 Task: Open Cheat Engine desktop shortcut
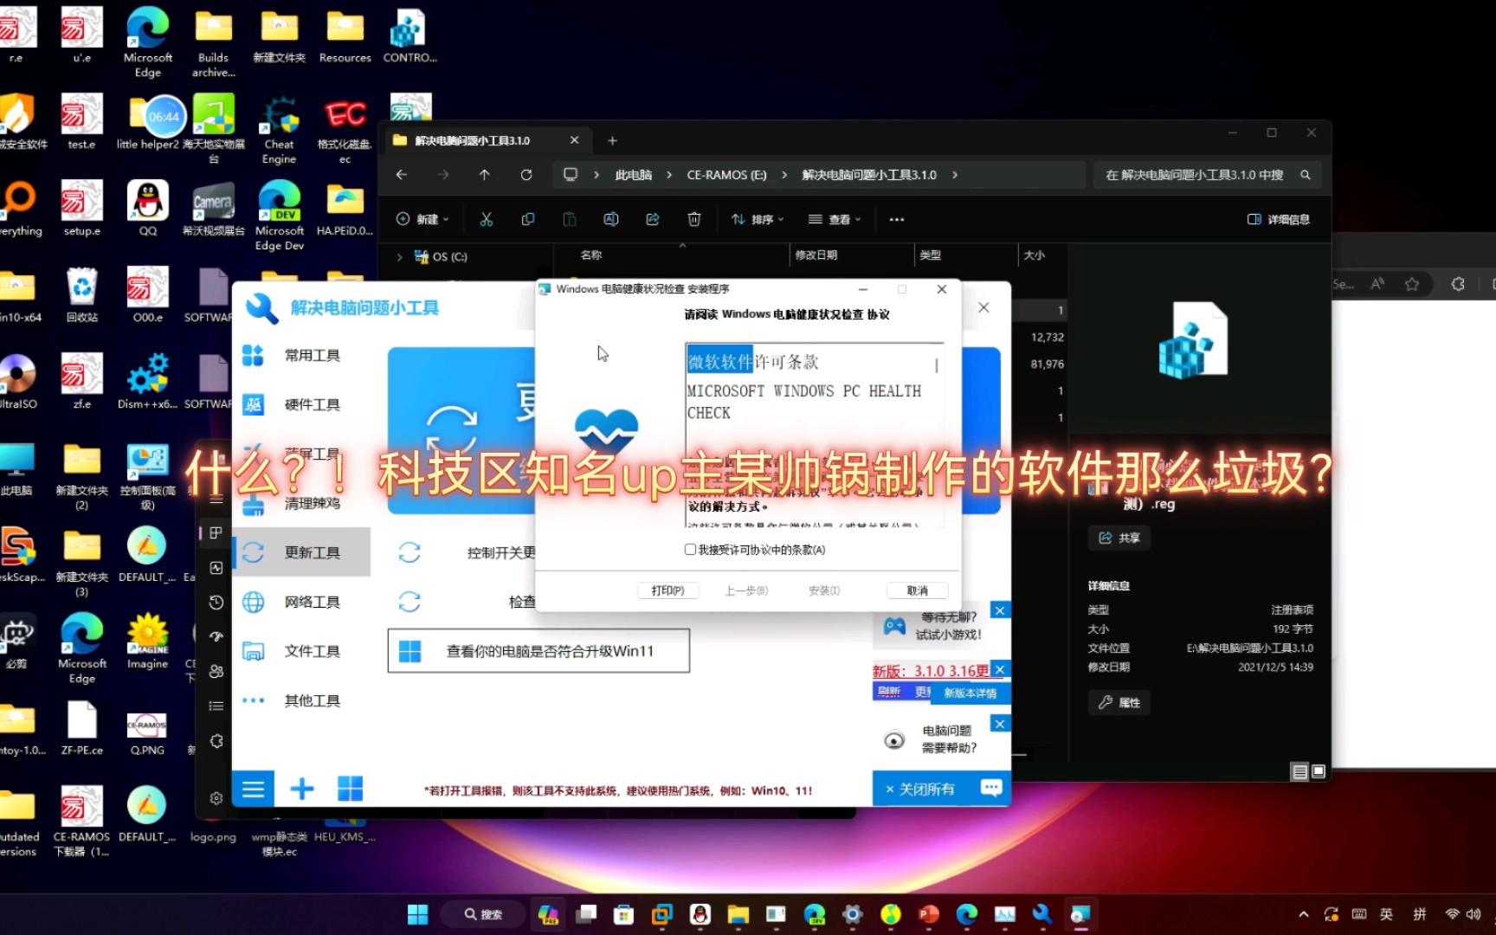tap(279, 130)
